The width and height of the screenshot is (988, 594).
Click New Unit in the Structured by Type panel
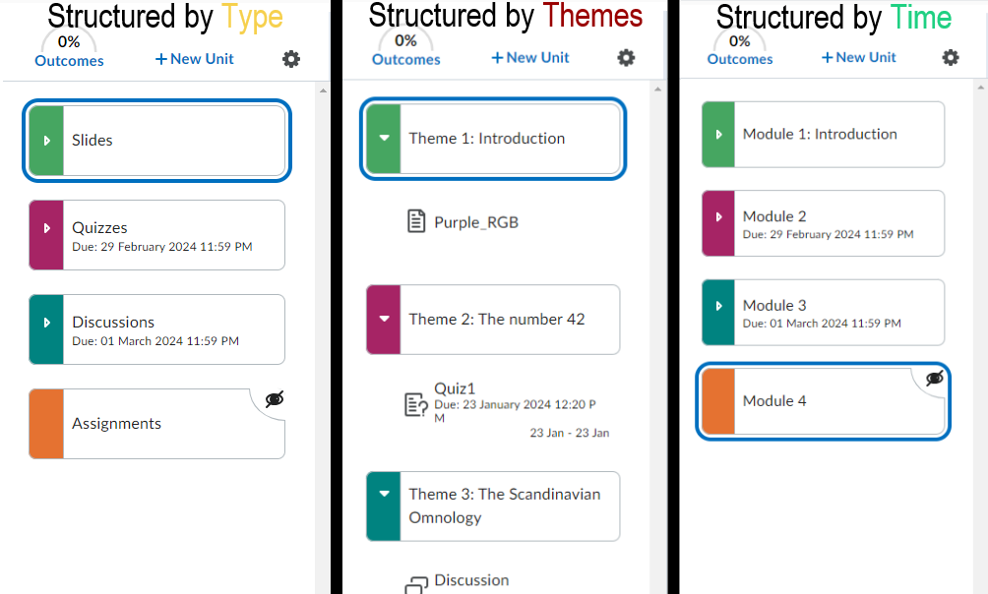click(195, 59)
